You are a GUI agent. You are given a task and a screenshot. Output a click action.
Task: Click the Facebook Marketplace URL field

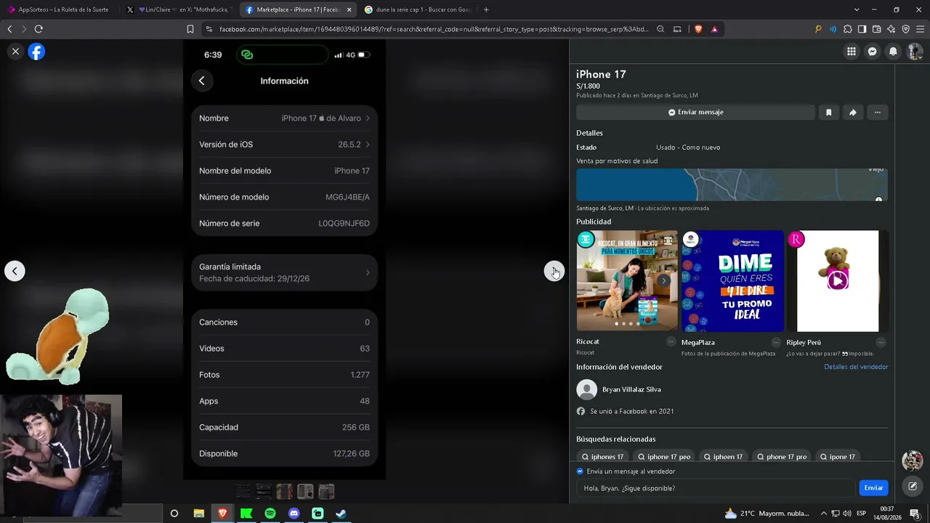click(x=432, y=29)
